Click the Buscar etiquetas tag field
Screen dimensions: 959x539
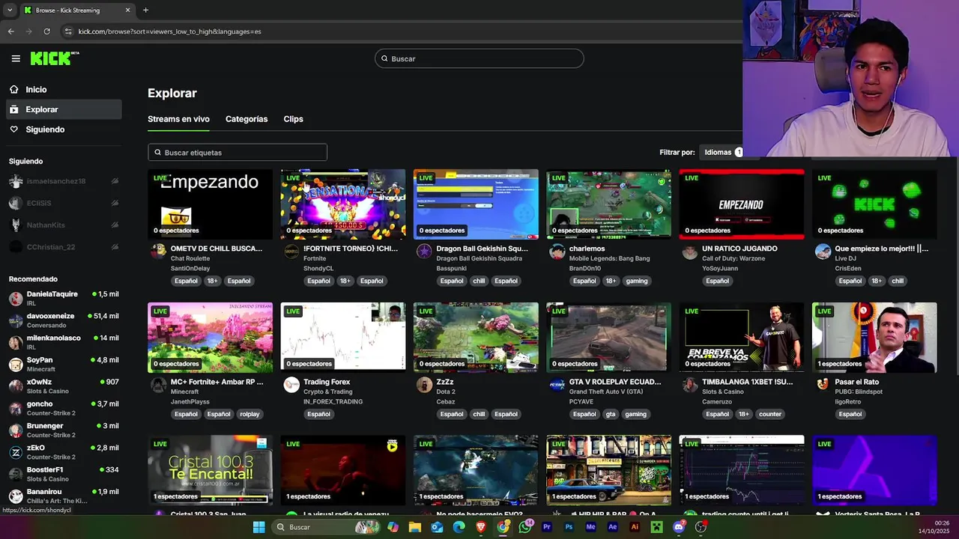pos(238,152)
